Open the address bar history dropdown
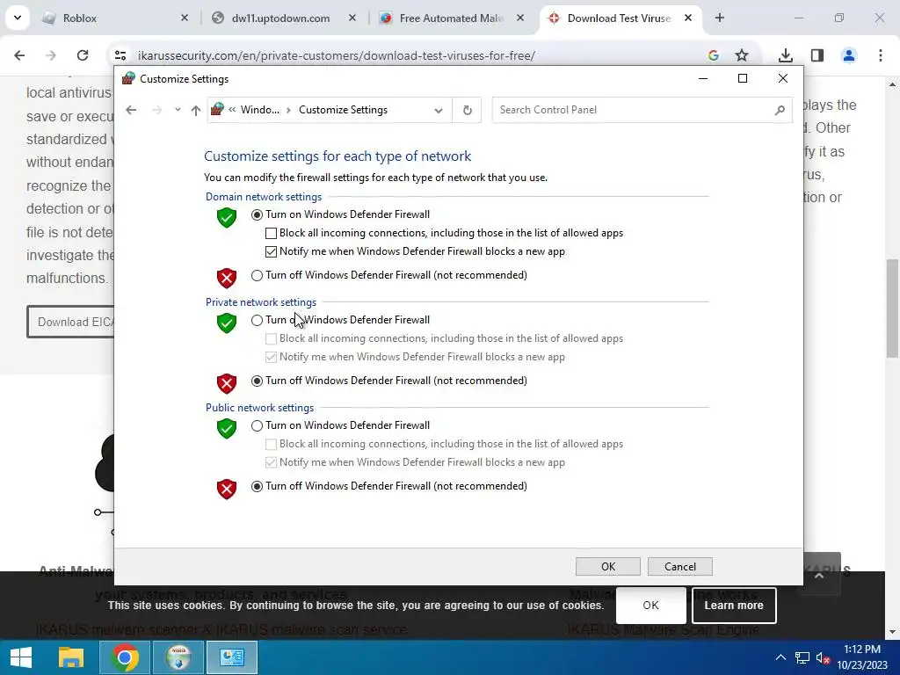The image size is (900, 675). (x=439, y=110)
